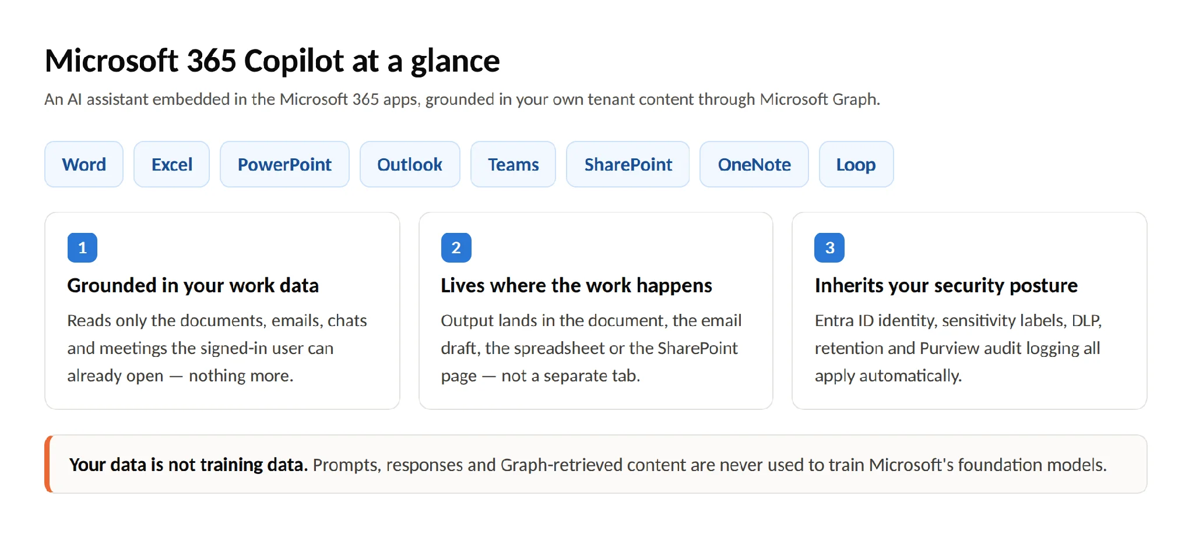Click the blue number 1 badge
The width and height of the screenshot is (1192, 538).
[82, 247]
